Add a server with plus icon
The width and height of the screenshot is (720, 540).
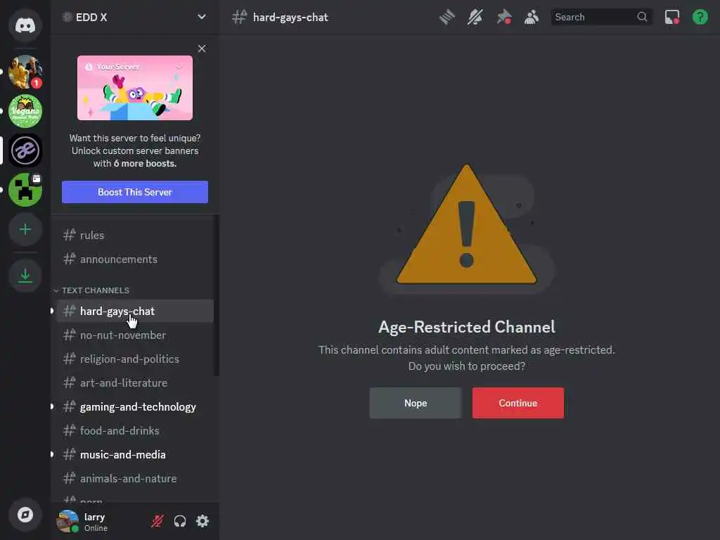pos(25,229)
